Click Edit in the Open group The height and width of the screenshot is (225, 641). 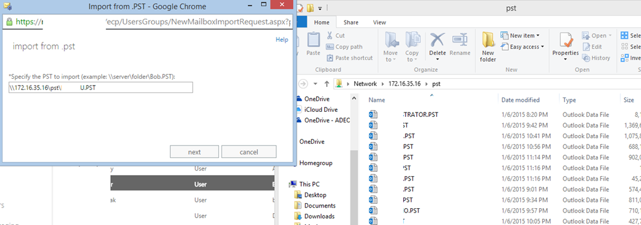pos(592,47)
